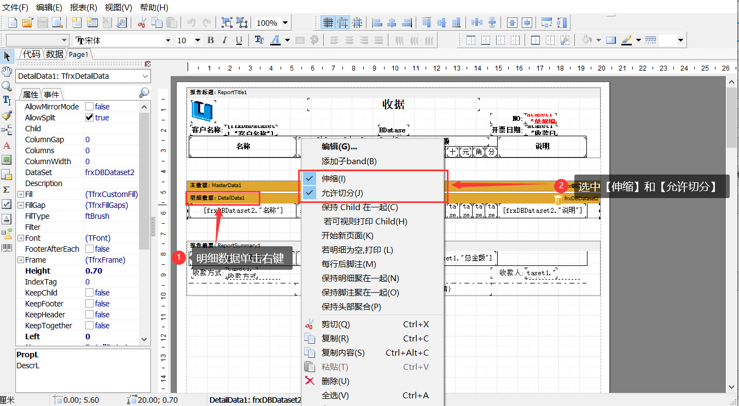Copy the selection using the toolbar copy icon
Viewport: 739px width, 406px height.
(157, 22)
